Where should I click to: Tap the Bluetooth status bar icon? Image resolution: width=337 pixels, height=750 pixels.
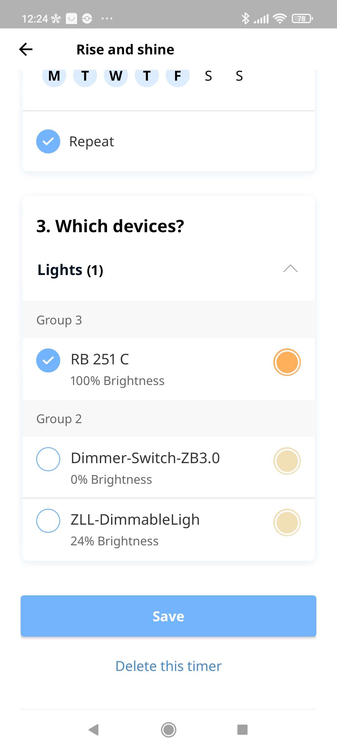[x=245, y=18]
